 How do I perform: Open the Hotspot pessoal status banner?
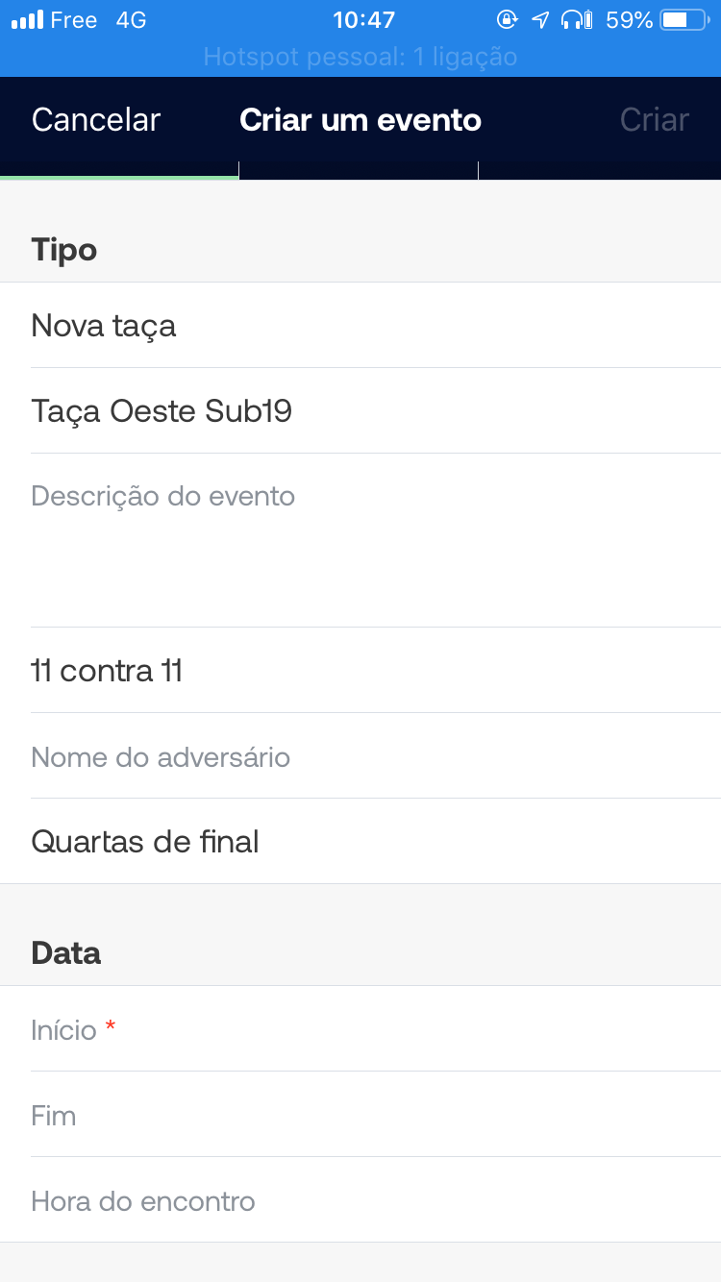[x=360, y=58]
